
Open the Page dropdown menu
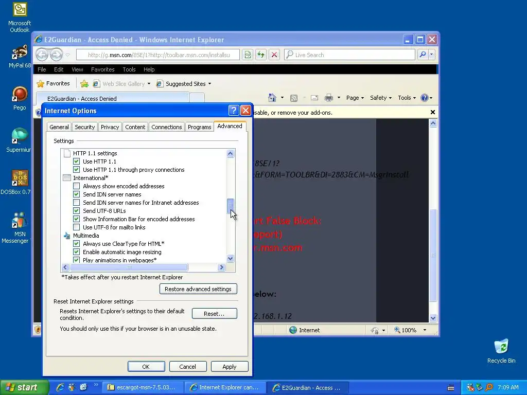pyautogui.click(x=355, y=98)
